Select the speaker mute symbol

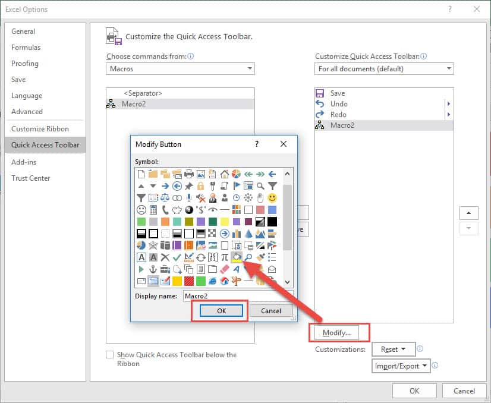click(x=201, y=198)
